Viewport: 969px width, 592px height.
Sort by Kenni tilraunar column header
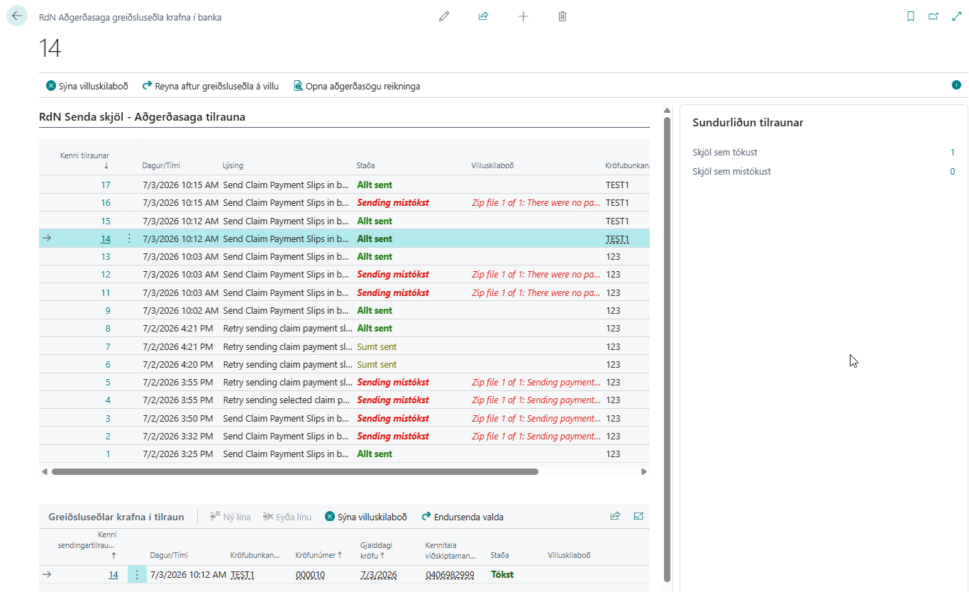84,160
